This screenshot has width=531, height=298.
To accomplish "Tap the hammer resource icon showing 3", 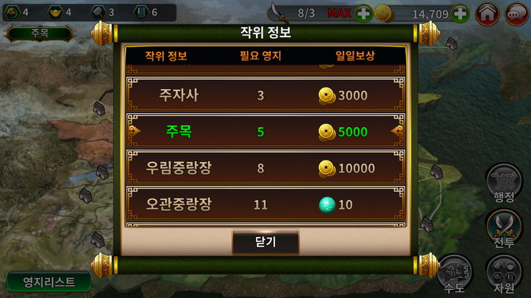I will coord(98,12).
